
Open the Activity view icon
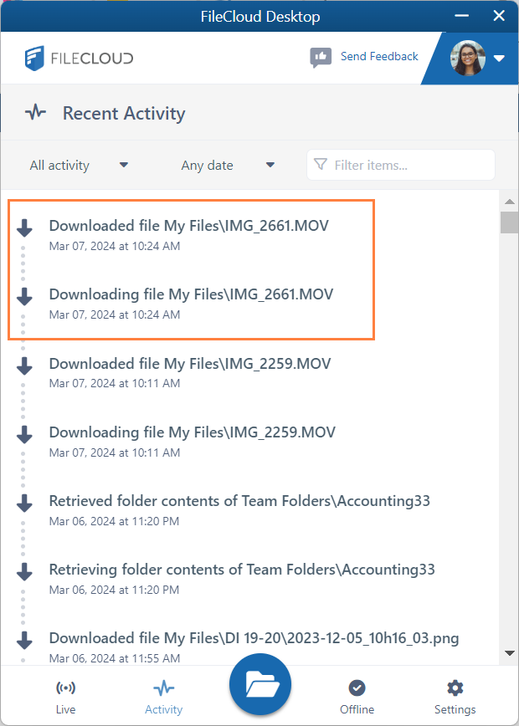162,688
